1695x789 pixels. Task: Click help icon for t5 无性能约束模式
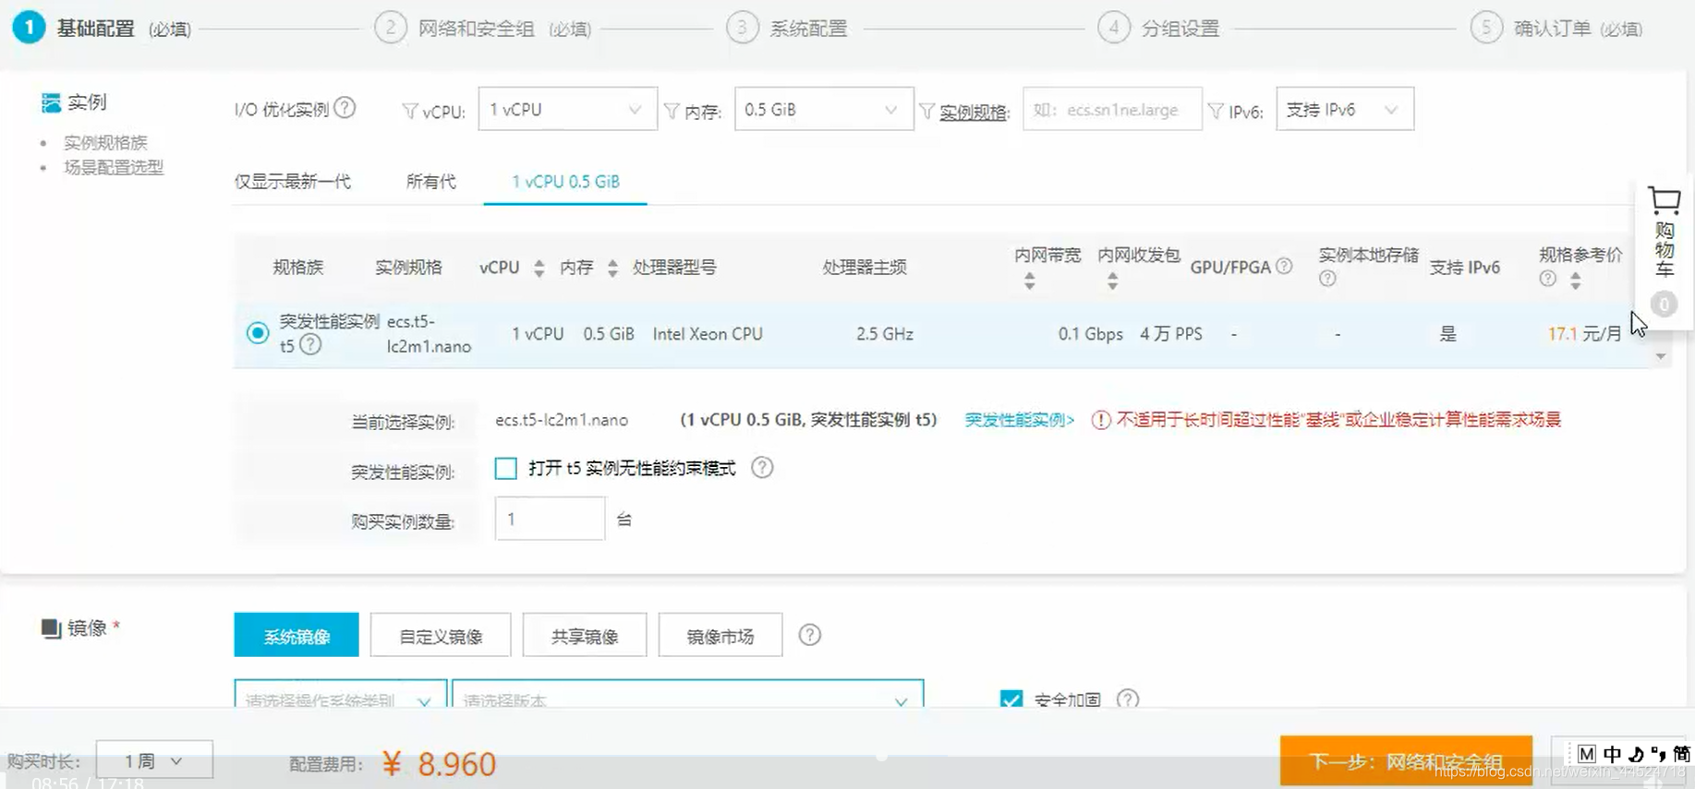tap(762, 468)
